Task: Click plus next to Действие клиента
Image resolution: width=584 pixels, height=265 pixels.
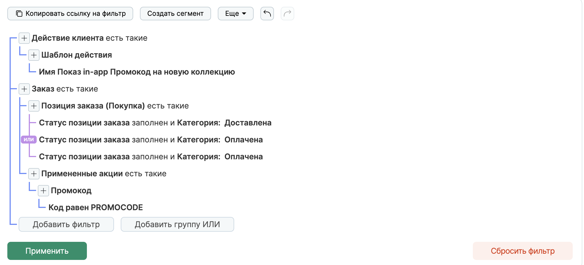Action: pos(24,38)
